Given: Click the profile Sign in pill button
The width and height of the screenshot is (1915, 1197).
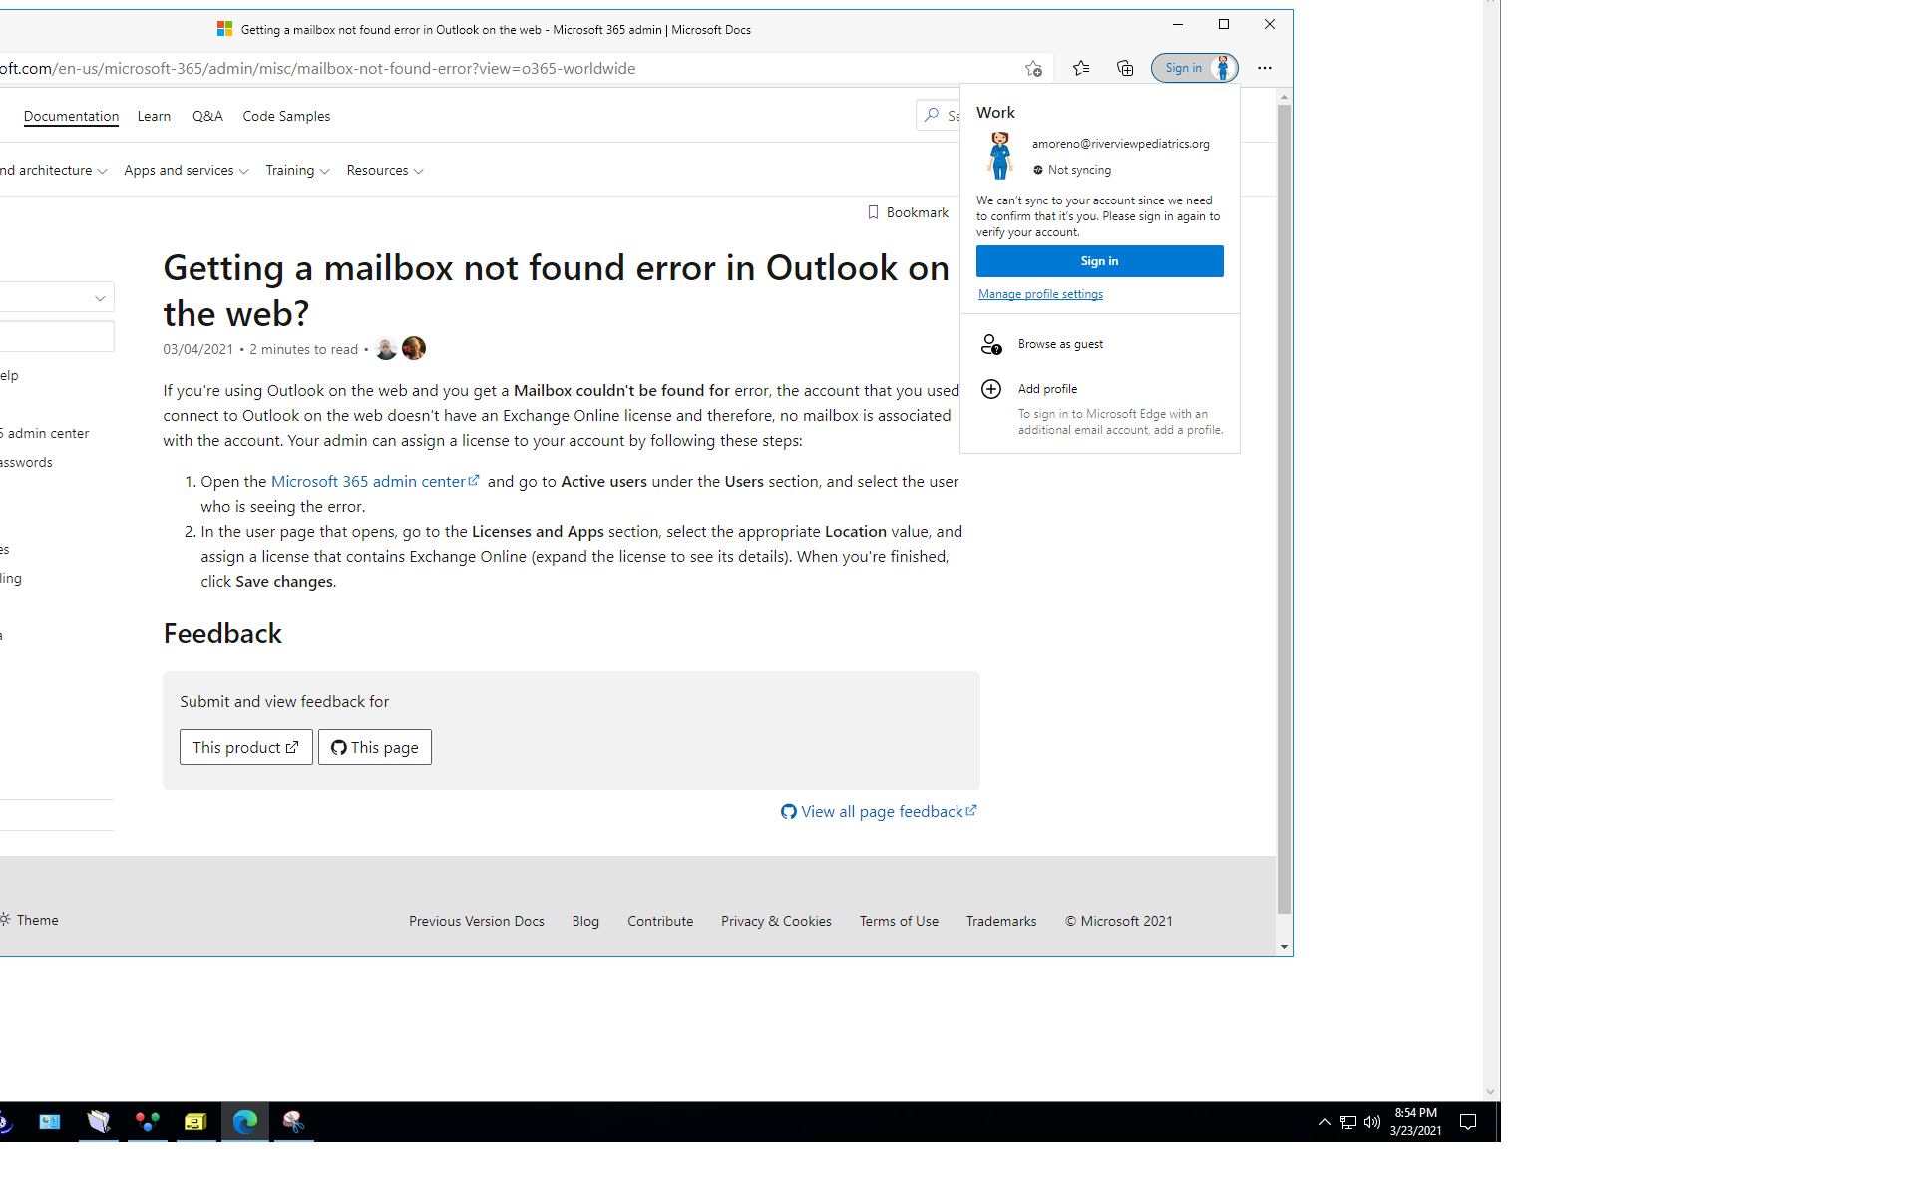Looking at the screenshot, I should tap(1194, 68).
